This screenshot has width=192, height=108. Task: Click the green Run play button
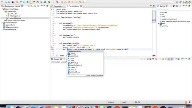coord(45,2)
